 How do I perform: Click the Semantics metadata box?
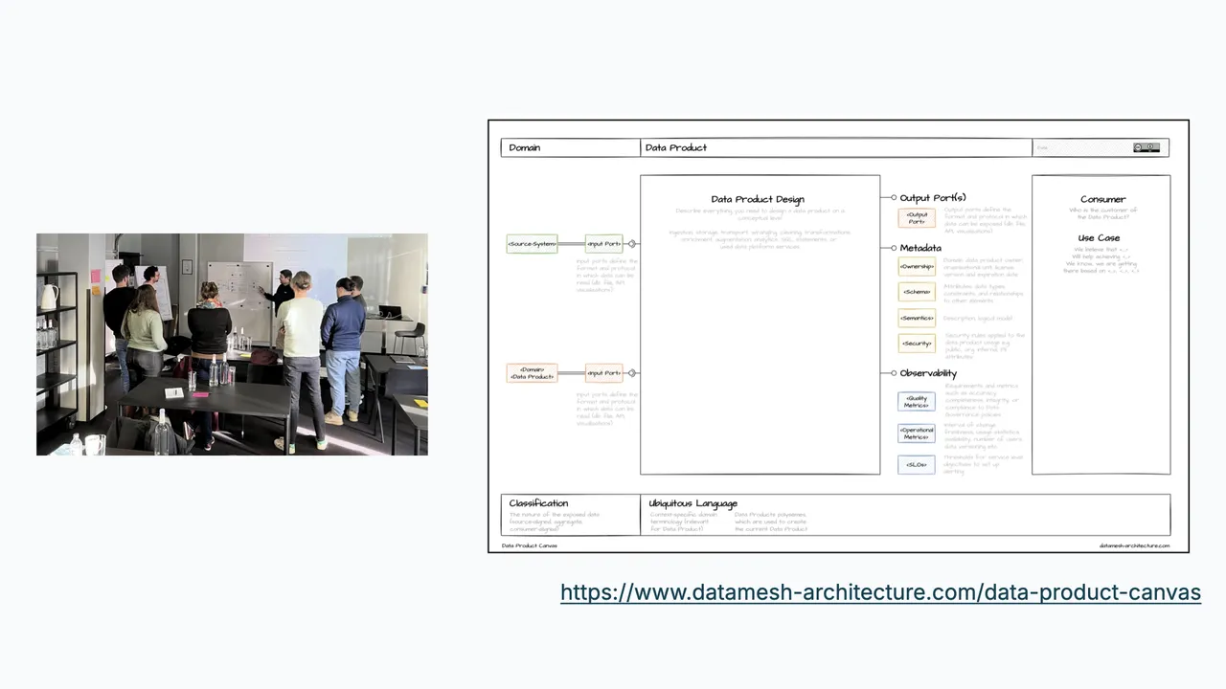click(x=917, y=318)
